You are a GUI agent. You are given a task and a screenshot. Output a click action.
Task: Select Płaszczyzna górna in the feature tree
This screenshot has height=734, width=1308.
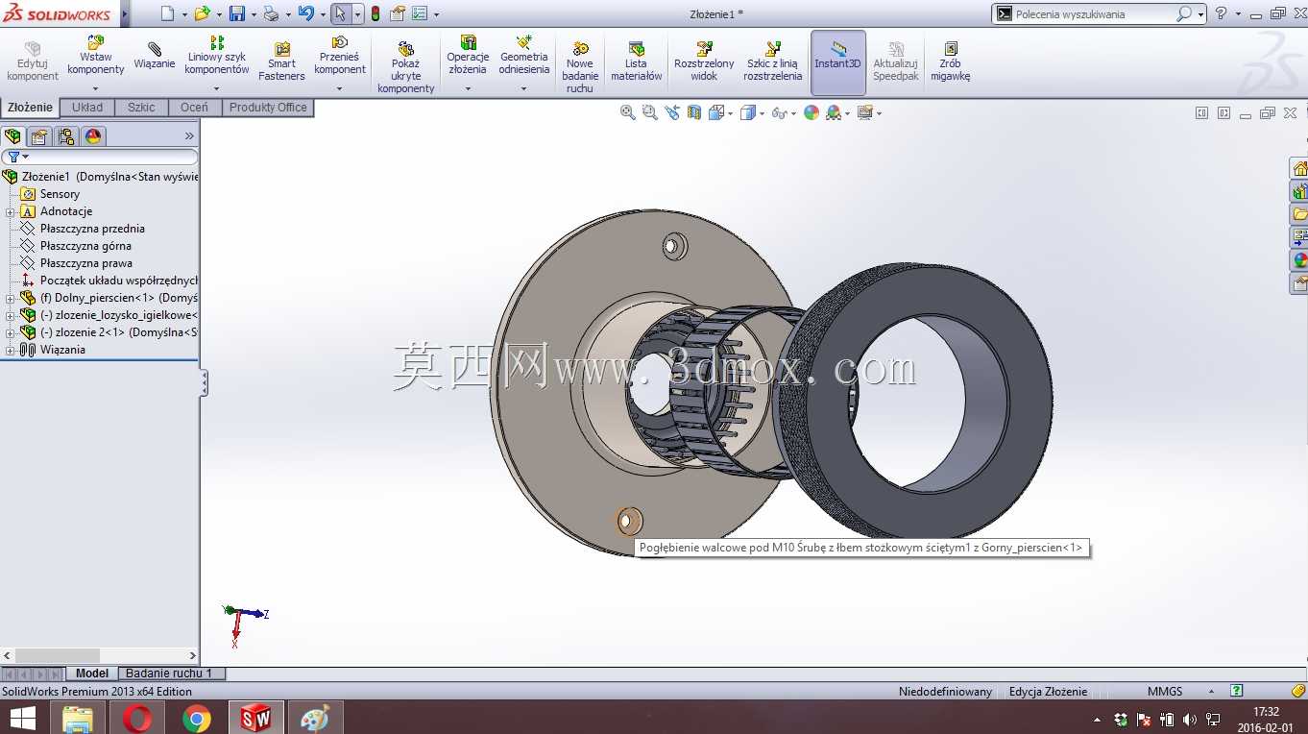[85, 246]
